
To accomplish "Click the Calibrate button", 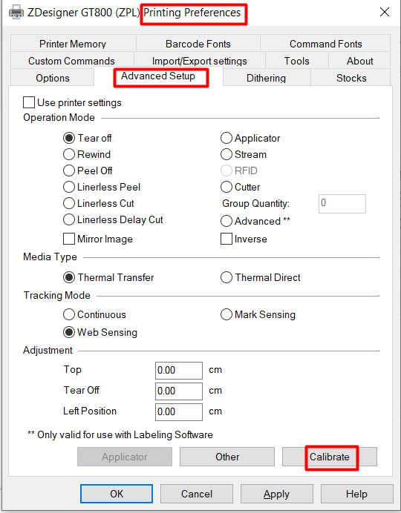I will click(330, 457).
